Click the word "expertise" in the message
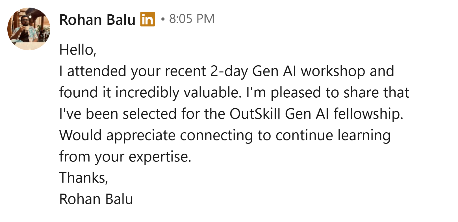Viewport: 458px width, 222px height. (x=160, y=157)
